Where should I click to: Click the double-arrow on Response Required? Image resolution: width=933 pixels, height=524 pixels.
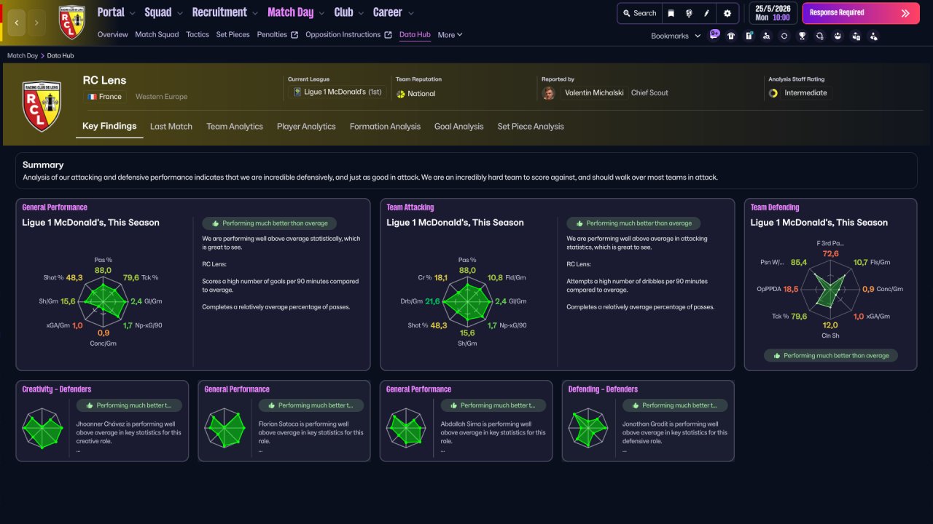point(905,13)
